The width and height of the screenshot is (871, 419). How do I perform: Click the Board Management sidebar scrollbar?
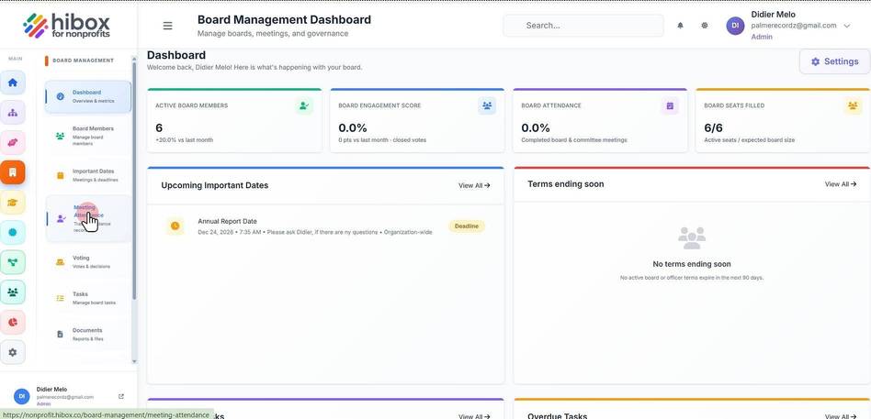coord(134,180)
